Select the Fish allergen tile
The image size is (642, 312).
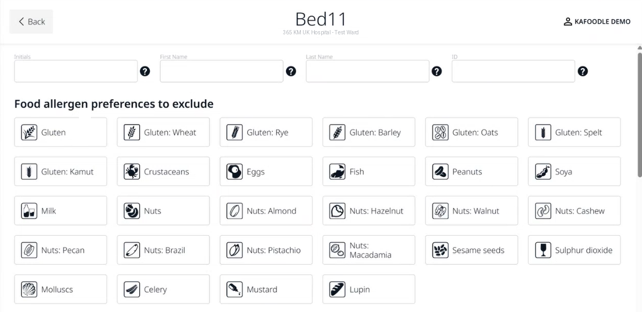(x=369, y=171)
